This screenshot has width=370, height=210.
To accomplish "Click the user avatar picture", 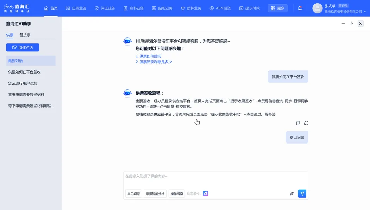I will pos(317,8).
